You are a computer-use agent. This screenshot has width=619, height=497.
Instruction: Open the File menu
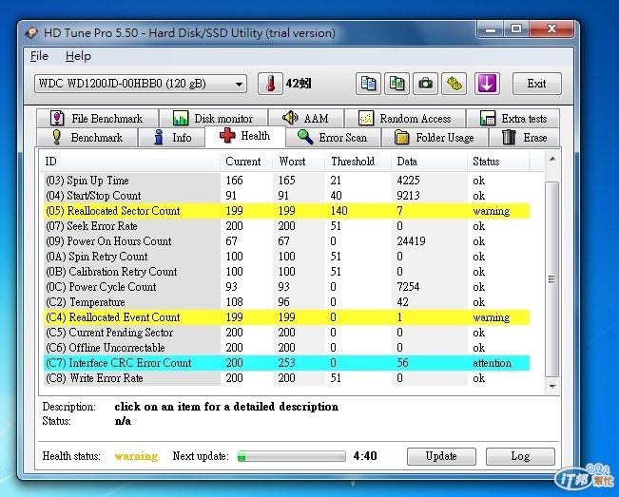39,56
